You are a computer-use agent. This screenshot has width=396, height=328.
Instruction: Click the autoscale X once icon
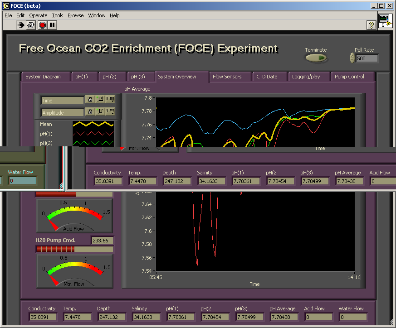pyautogui.click(x=100, y=99)
